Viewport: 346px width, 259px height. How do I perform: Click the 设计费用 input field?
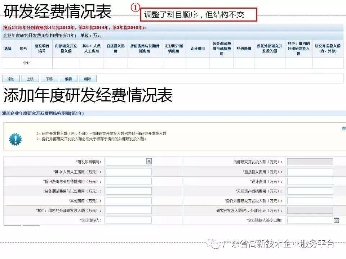[x=310, y=181]
